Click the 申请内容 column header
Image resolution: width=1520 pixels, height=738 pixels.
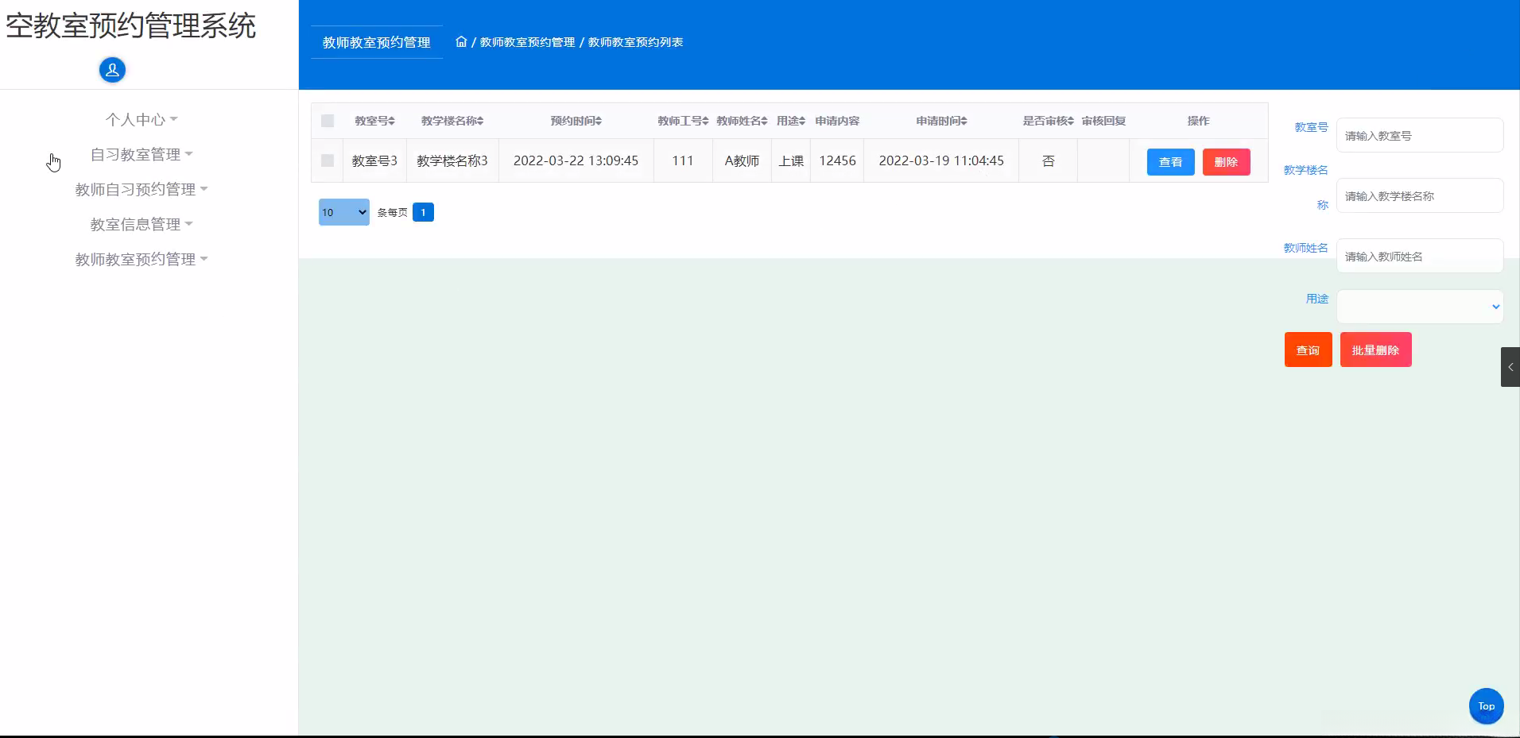click(x=837, y=121)
